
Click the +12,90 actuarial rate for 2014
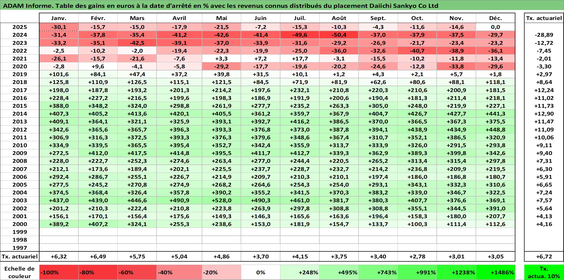[x=544, y=114]
